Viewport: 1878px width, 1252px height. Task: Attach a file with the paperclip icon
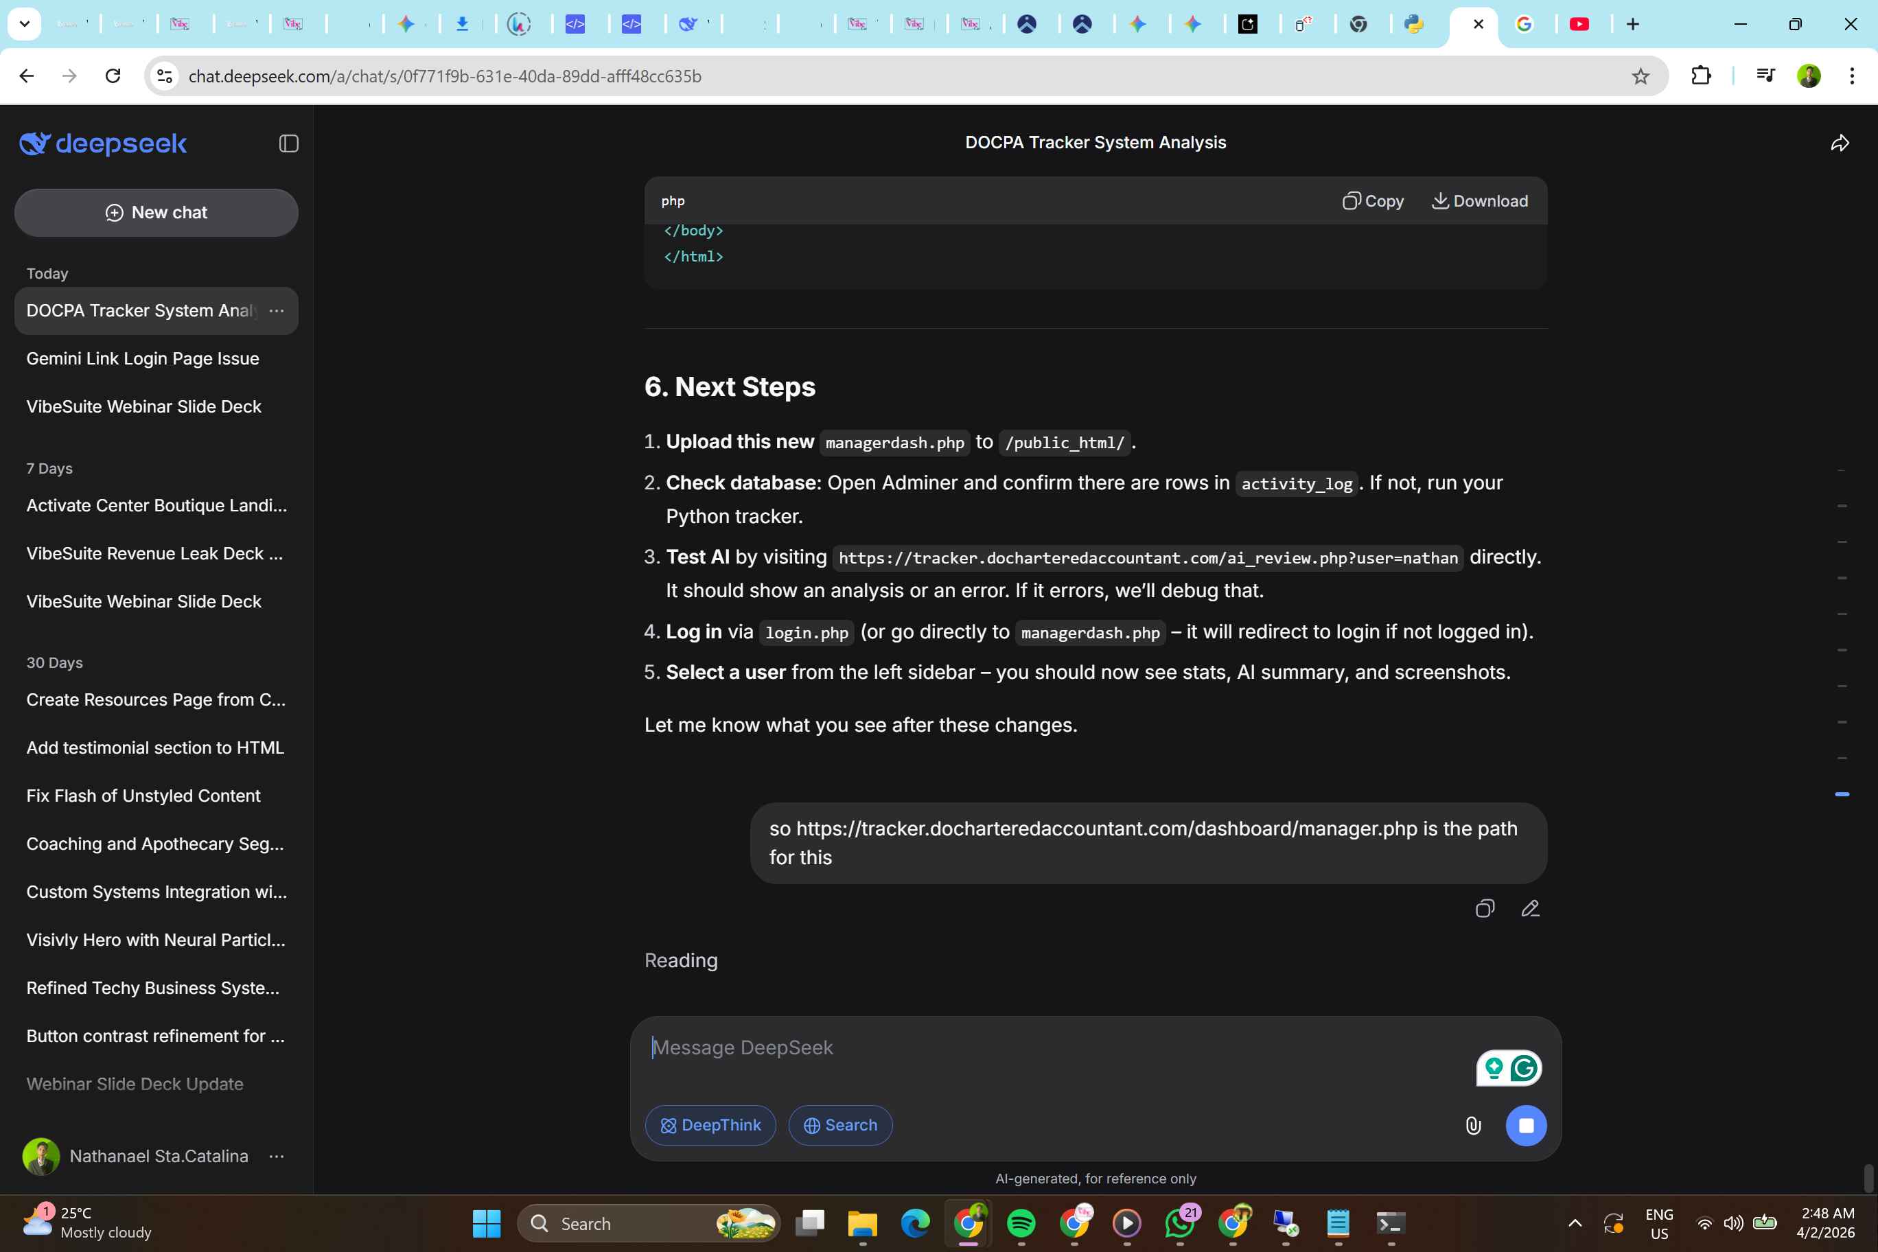1473,1126
